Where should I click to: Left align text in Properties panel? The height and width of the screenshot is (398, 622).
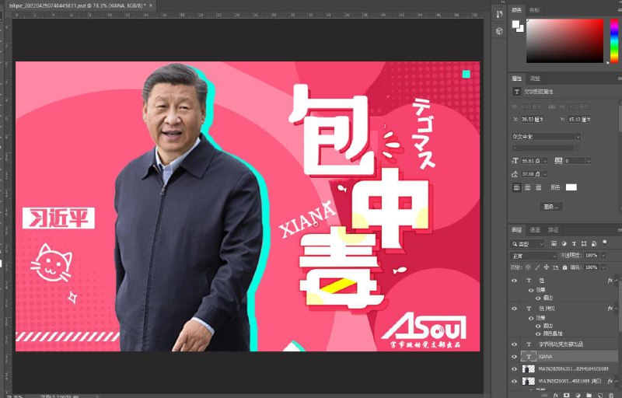pos(516,187)
